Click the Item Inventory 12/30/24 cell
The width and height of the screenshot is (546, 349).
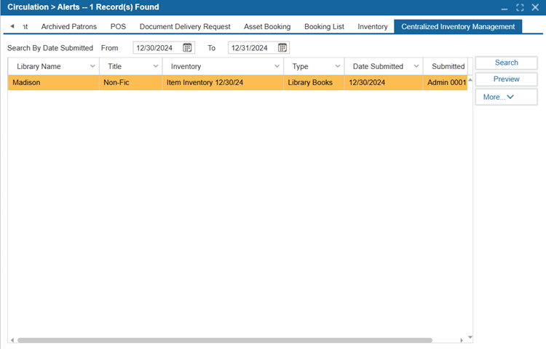coord(223,82)
